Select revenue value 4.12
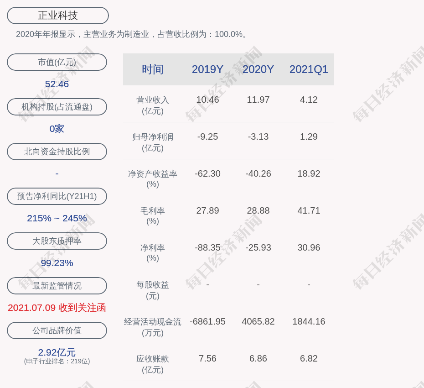The width and height of the screenshot is (424, 388). click(x=309, y=100)
